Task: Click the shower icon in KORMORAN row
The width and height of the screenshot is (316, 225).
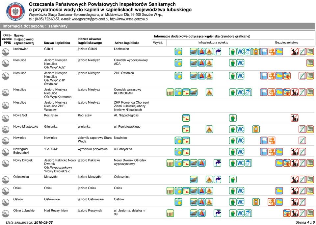Action: tap(248, 92)
